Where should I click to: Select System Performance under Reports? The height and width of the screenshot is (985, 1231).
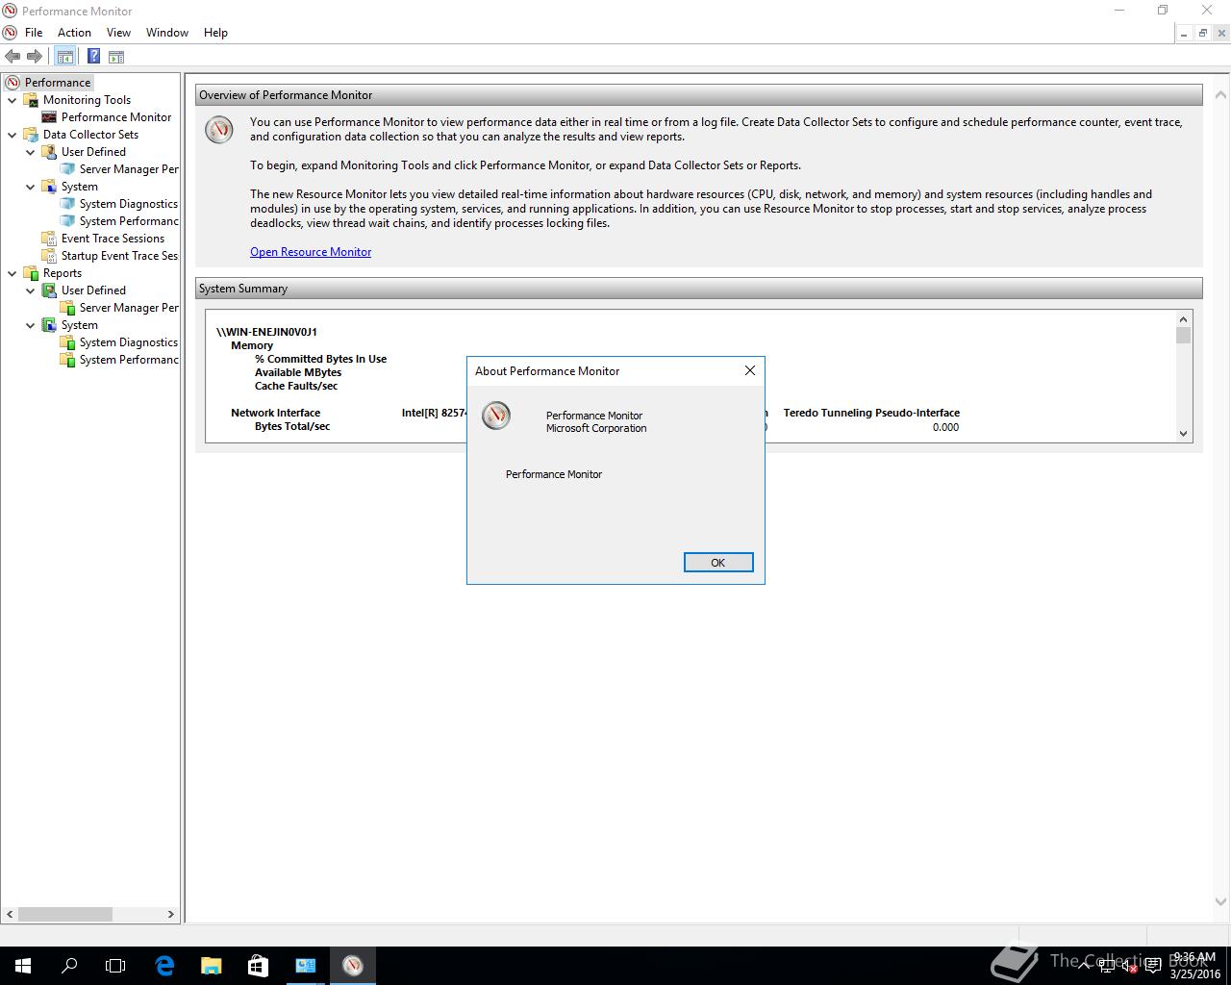tap(129, 360)
